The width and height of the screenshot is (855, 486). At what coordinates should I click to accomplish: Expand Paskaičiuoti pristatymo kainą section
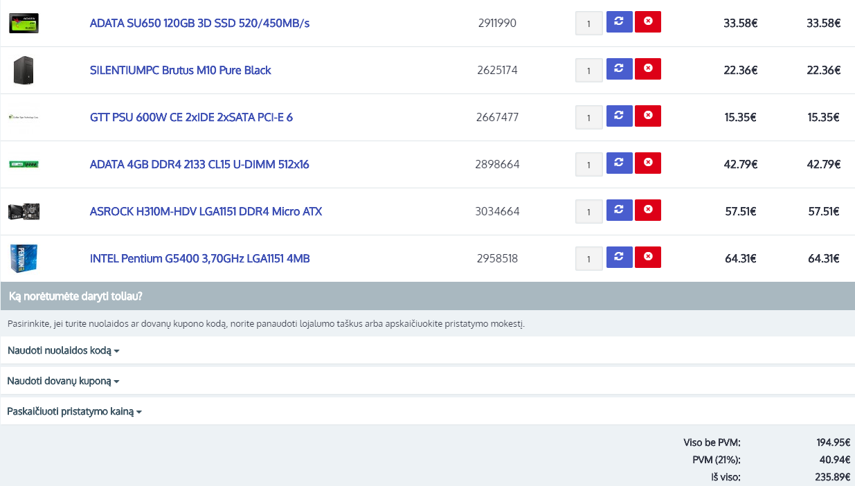tap(75, 411)
